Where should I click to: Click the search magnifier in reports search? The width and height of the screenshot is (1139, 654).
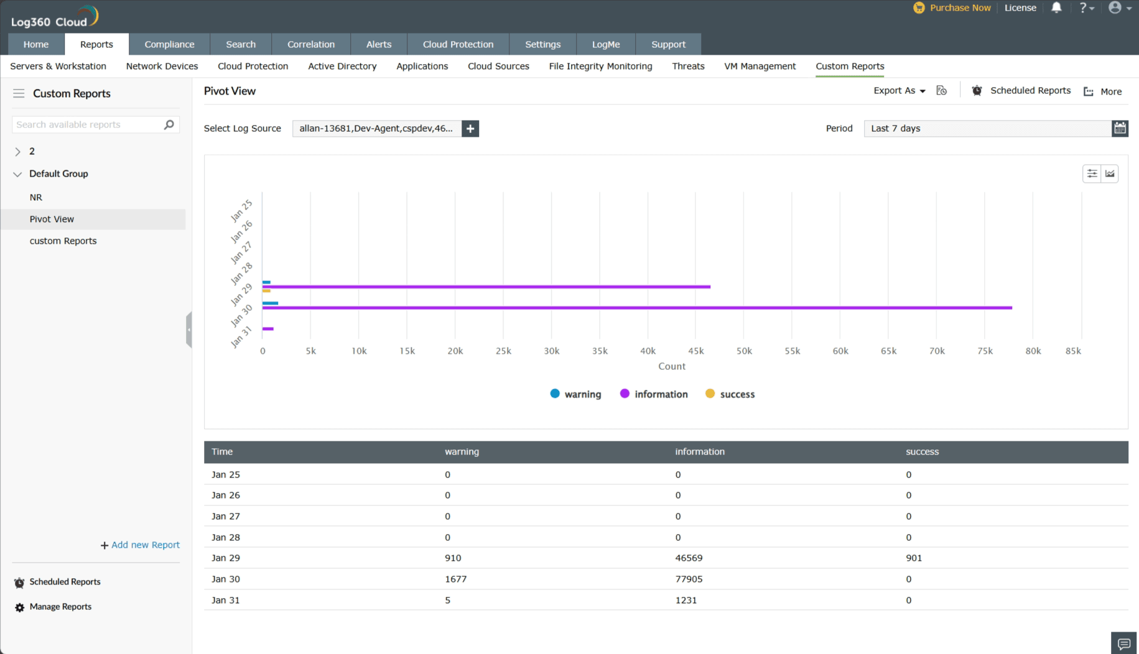point(169,124)
